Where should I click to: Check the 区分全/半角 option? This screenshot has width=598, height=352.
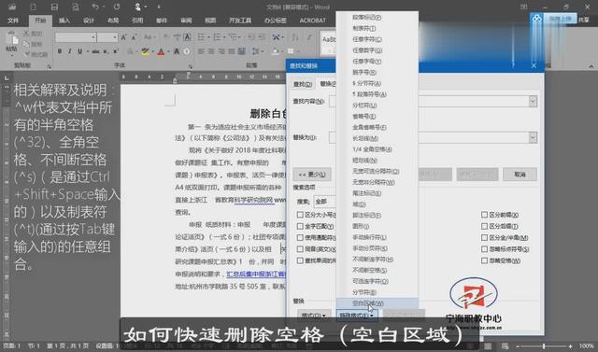[x=484, y=238]
